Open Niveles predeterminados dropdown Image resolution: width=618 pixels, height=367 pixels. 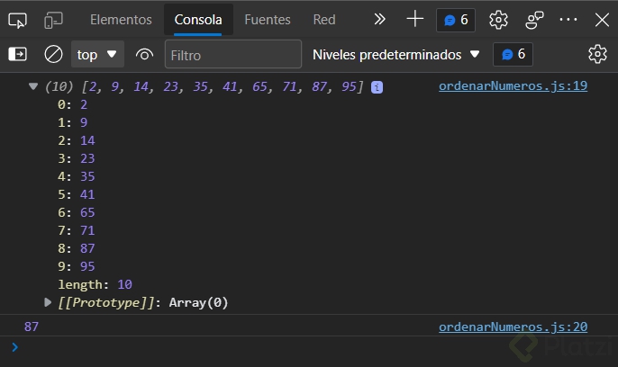click(396, 54)
